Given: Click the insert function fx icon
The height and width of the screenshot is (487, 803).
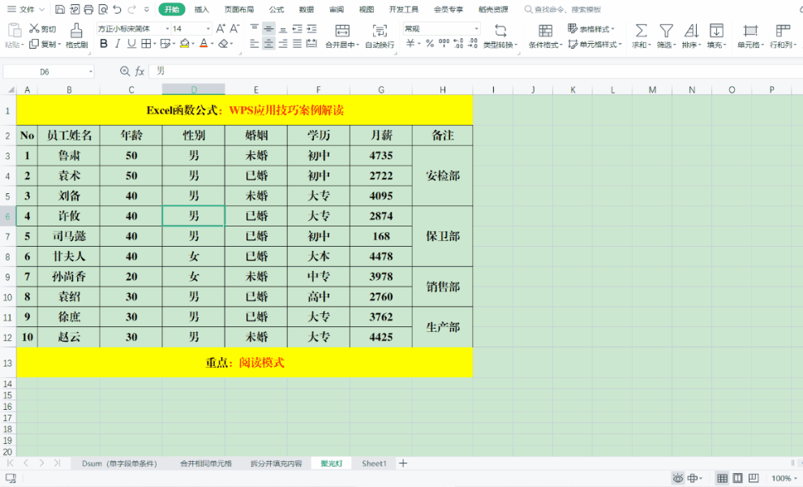Looking at the screenshot, I should point(140,71).
